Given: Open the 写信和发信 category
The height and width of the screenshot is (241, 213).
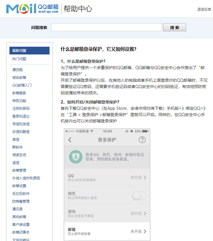Looking at the screenshot, I should pyautogui.click(x=21, y=124).
